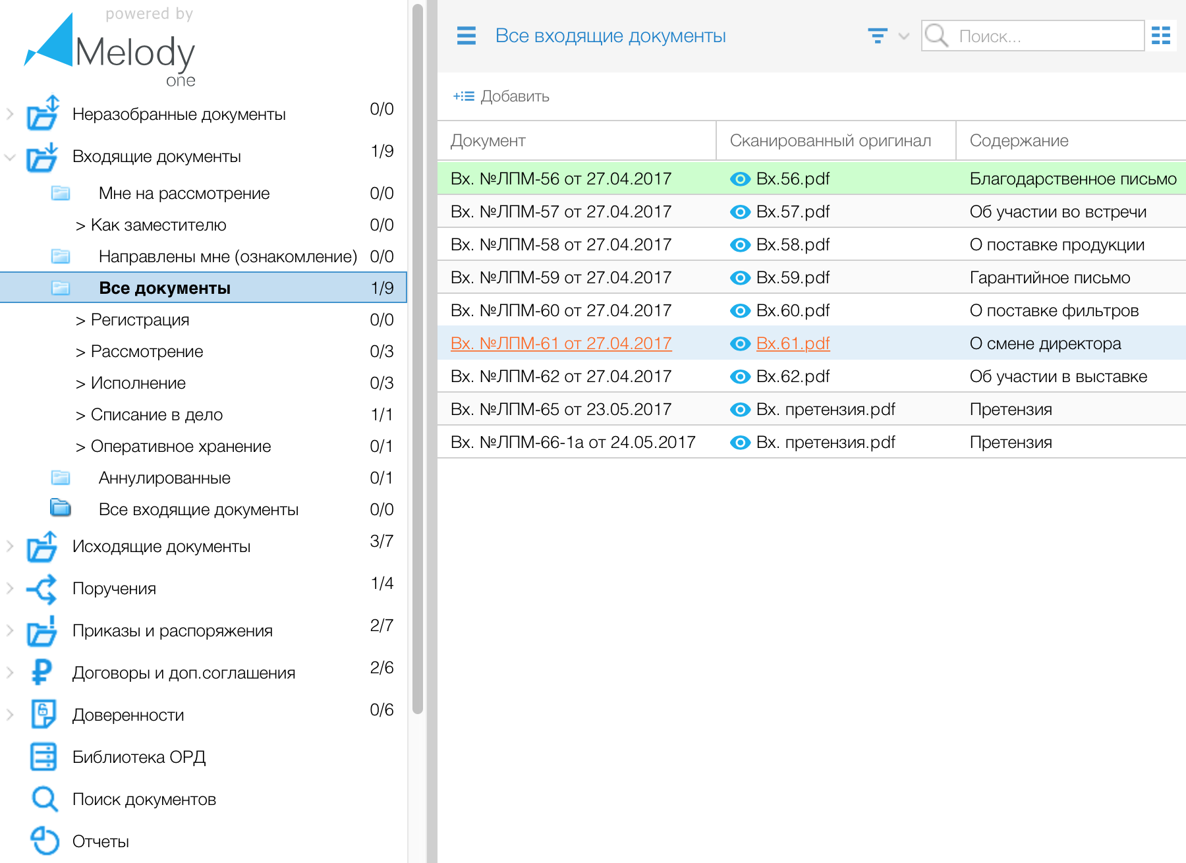Open Библиотека ОРД via its icon
This screenshot has width=1186, height=863.
point(43,757)
